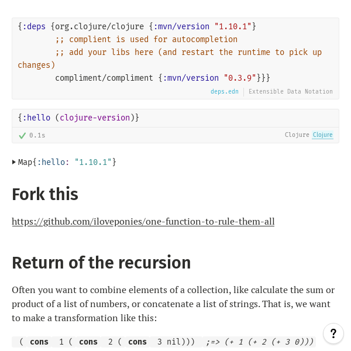Screen dimensions: 351x351
Task: Open the one-function-to-rule-them-all GitHub link
Action: 143,222
